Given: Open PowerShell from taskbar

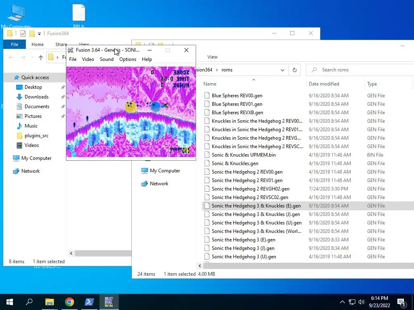Looking at the screenshot, I should pyautogui.click(x=89, y=302).
